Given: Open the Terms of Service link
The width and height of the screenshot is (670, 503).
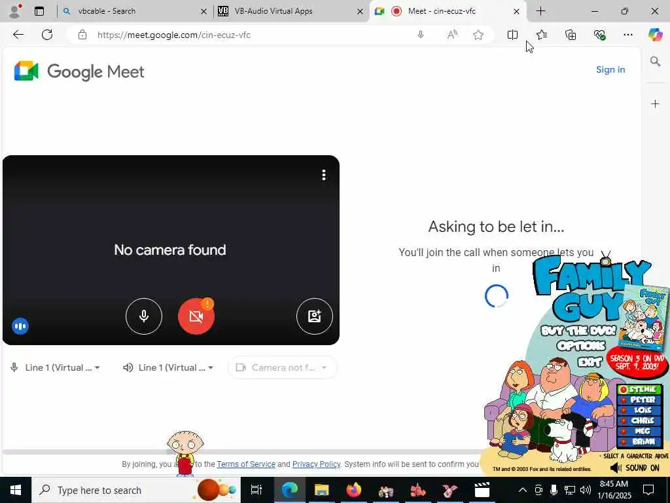Looking at the screenshot, I should click(246, 464).
